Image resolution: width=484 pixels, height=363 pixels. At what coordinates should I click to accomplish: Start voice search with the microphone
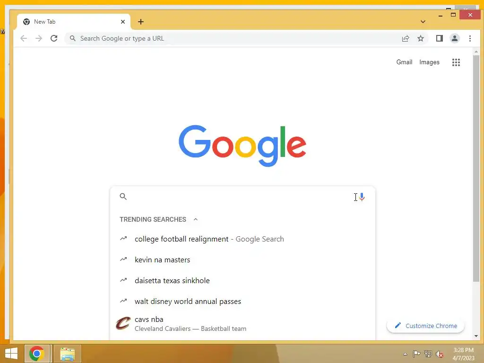coord(362,197)
